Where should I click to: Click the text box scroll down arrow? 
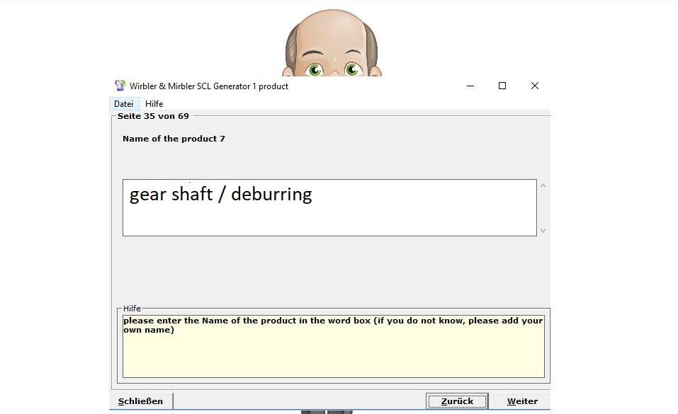[x=543, y=230]
